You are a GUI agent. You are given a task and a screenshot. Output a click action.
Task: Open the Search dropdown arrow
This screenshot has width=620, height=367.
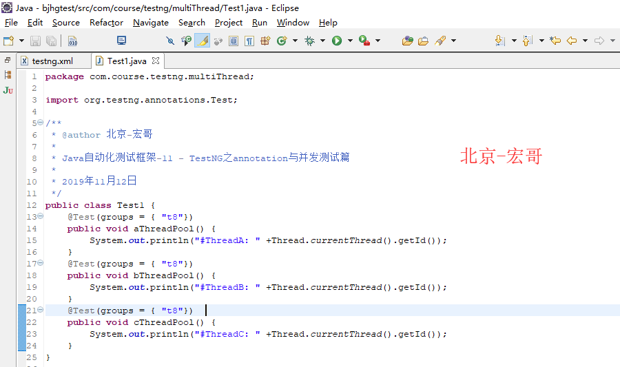click(x=453, y=41)
